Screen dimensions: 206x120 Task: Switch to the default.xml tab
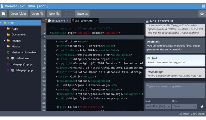tap(58, 21)
